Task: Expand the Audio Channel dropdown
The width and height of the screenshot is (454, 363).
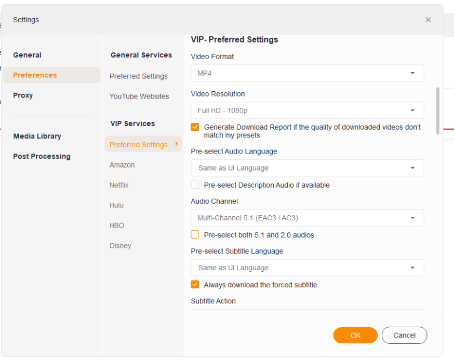Action: point(307,218)
